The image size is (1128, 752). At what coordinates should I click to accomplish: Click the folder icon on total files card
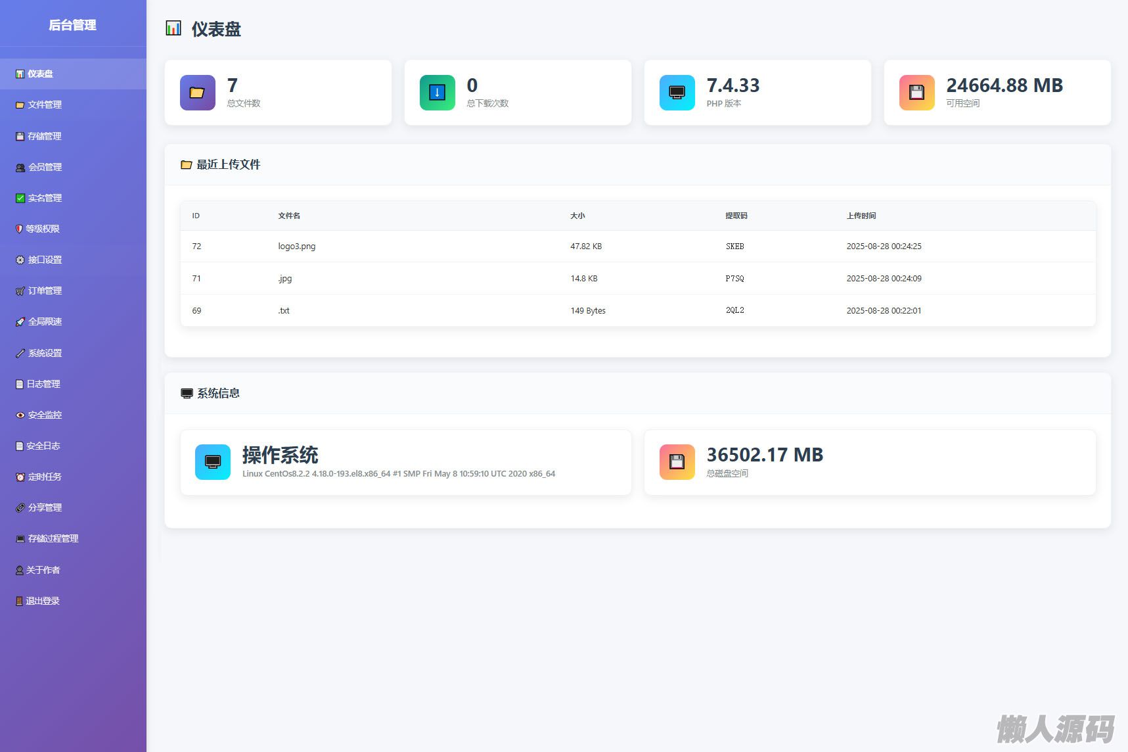click(x=197, y=93)
